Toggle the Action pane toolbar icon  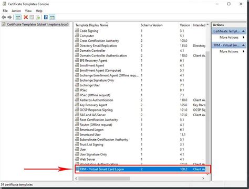[x=52, y=17]
